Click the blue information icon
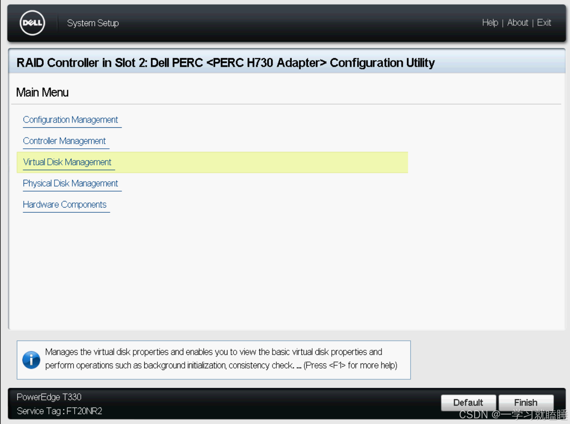 coord(31,360)
